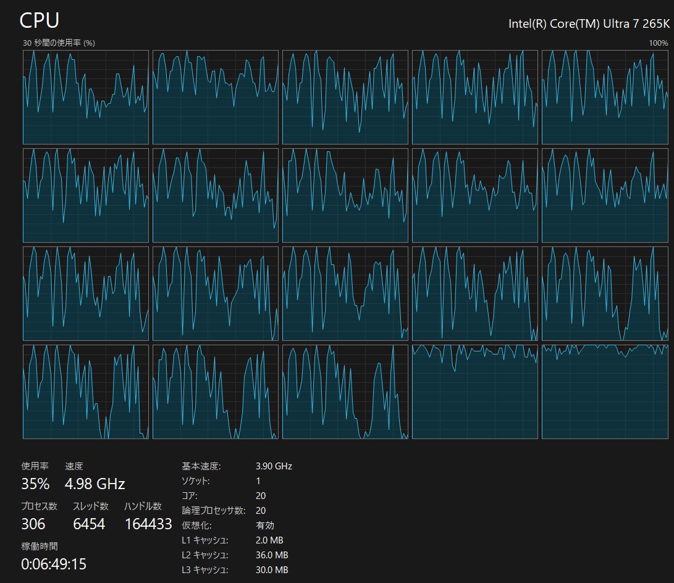Click the コア: label

190,496
